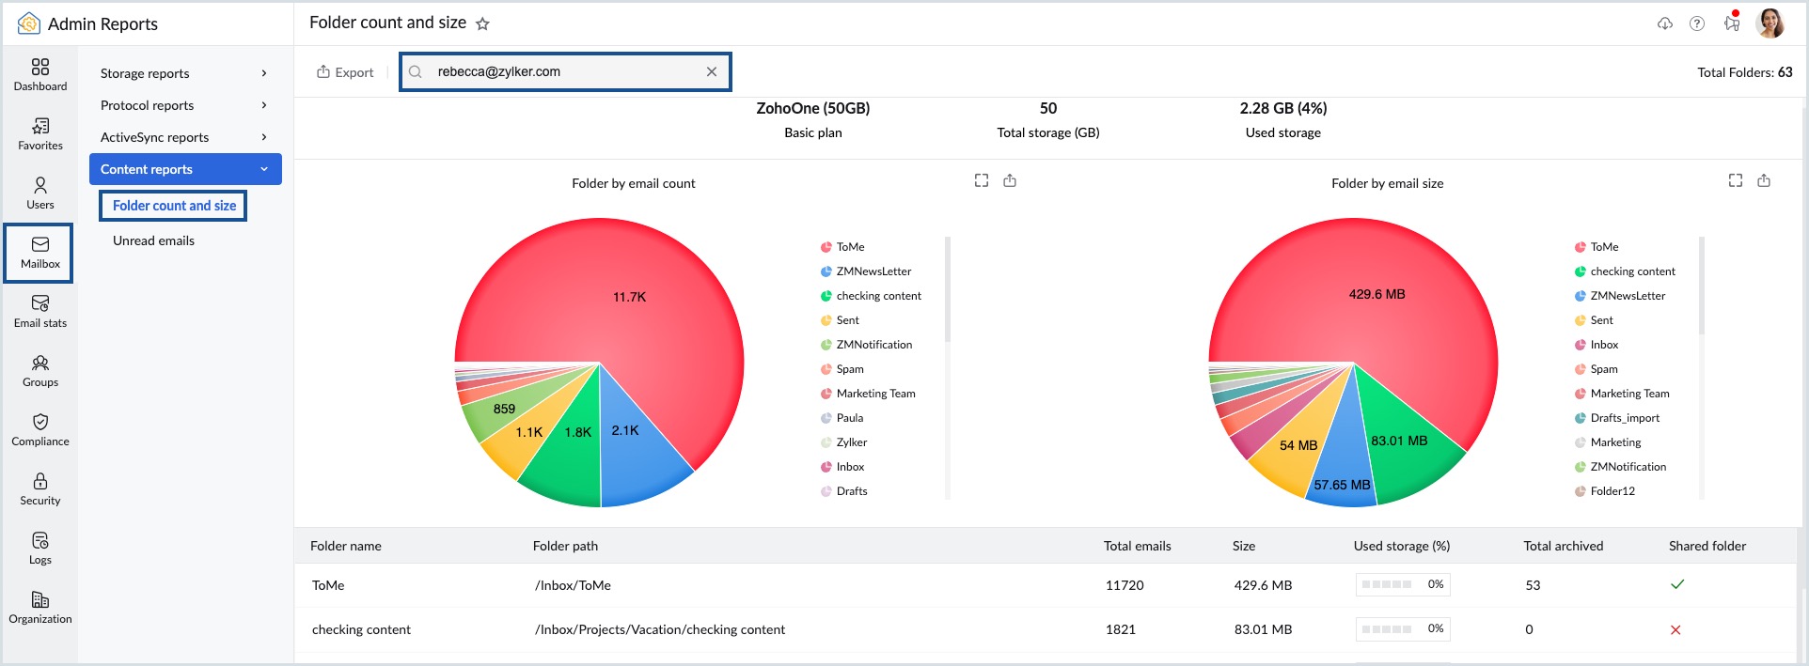Screen dimensions: 1809x666
Task: Select Folder count and size report
Action: pos(174,206)
